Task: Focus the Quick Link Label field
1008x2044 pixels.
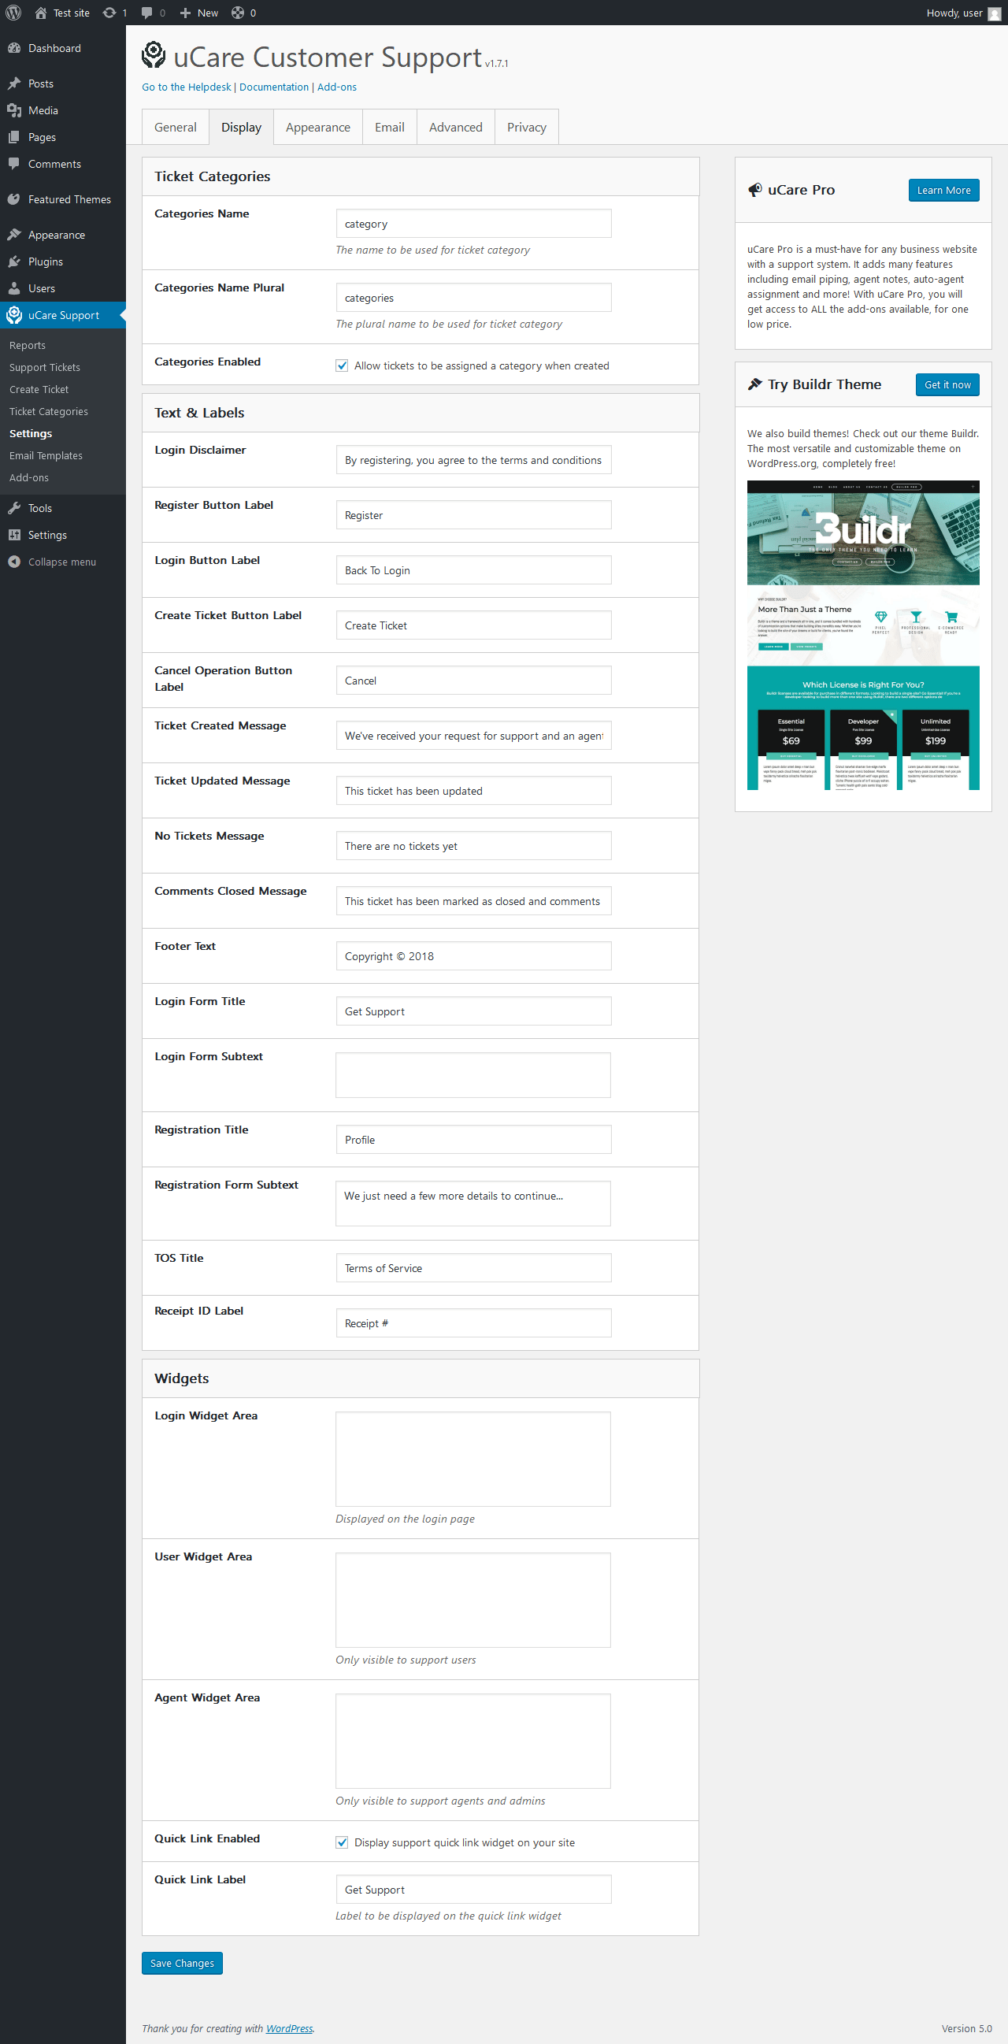Action: [473, 1890]
